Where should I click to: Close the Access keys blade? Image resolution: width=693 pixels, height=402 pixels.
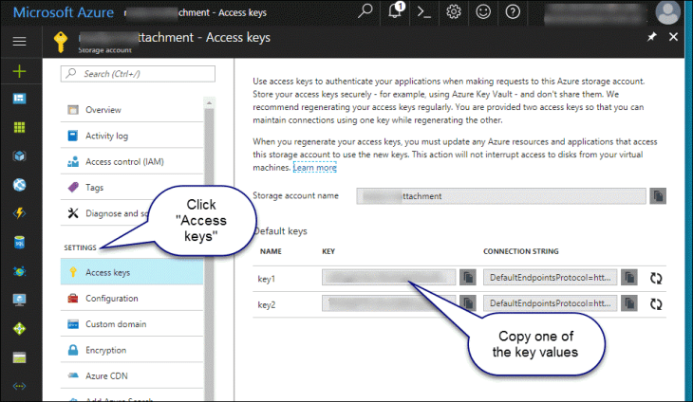673,37
